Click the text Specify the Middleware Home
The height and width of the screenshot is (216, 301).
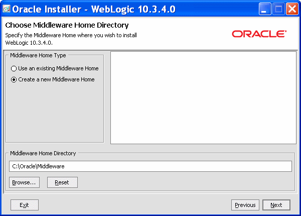coord(41,35)
